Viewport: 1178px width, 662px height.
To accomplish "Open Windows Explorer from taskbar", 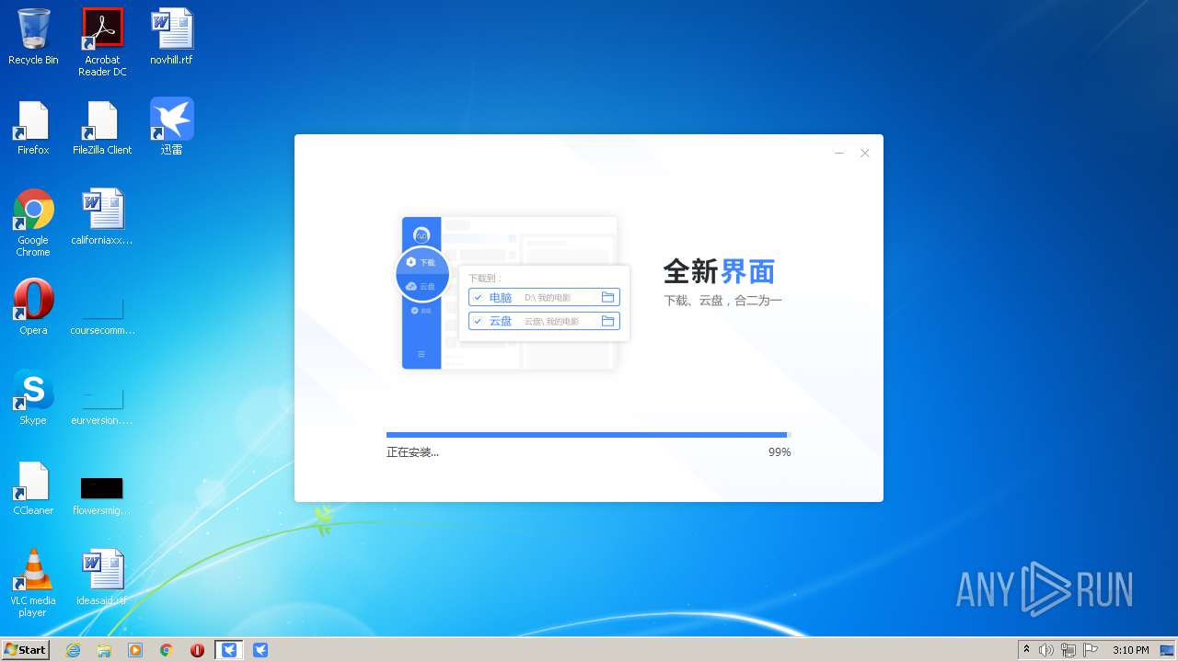I will [x=104, y=650].
